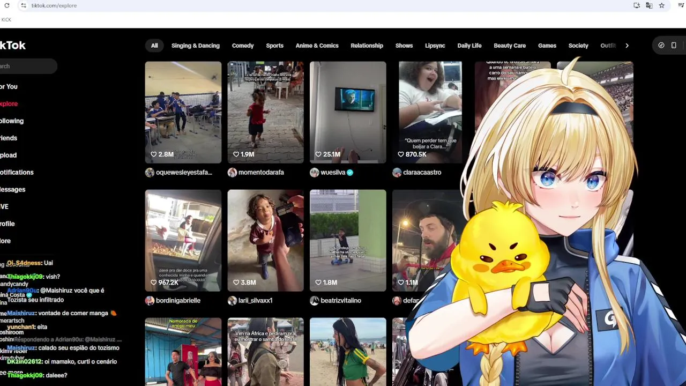
Task: Click the heart icon on the 25.1M video
Action: [318, 154]
